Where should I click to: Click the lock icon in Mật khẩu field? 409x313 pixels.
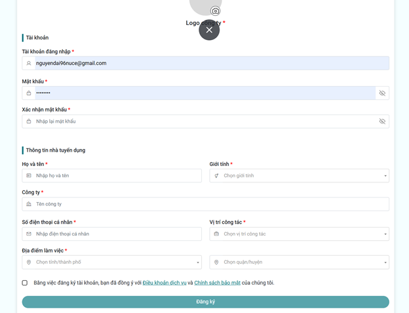pyautogui.click(x=29, y=93)
